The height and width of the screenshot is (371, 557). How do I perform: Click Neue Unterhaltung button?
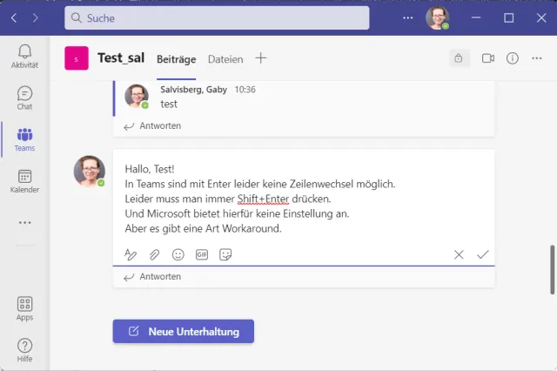(x=184, y=331)
